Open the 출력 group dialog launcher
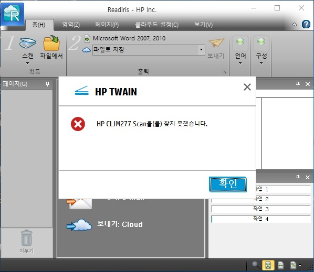314x272 pixels. coord(225,72)
